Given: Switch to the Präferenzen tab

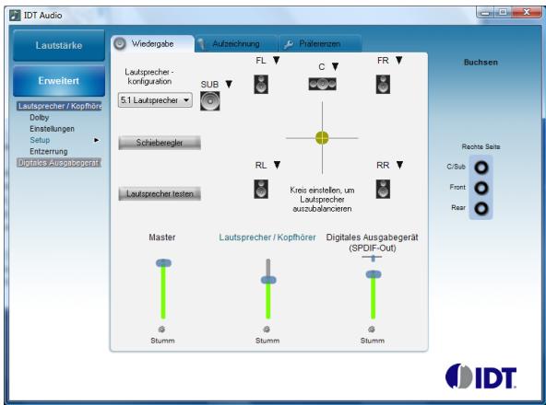Looking at the screenshot, I should (x=320, y=44).
